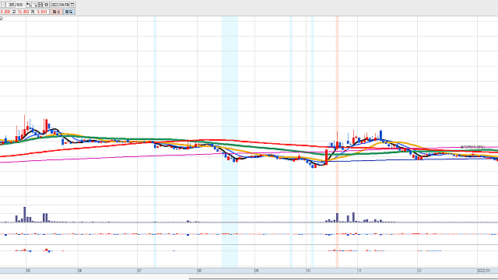Click the tallest volume bar in May
Viewport: 498px width, 280px height.
(24, 215)
